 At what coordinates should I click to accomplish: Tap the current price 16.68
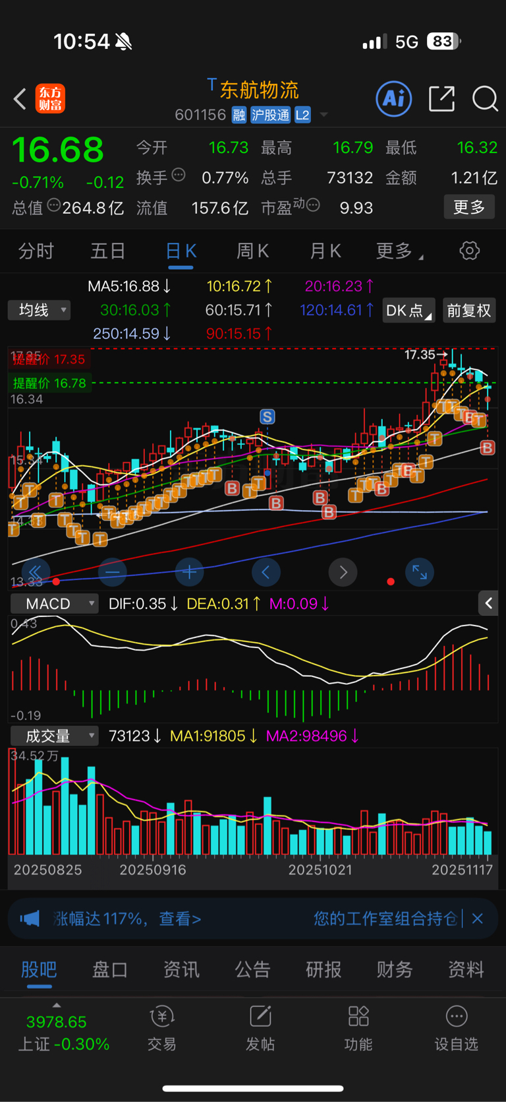[x=58, y=150]
